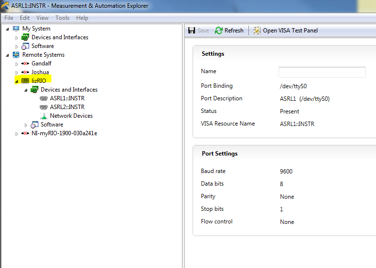Expand the NI-myRIO-1900-030a241e node
Screen dimensions: 376x268
click(16, 134)
